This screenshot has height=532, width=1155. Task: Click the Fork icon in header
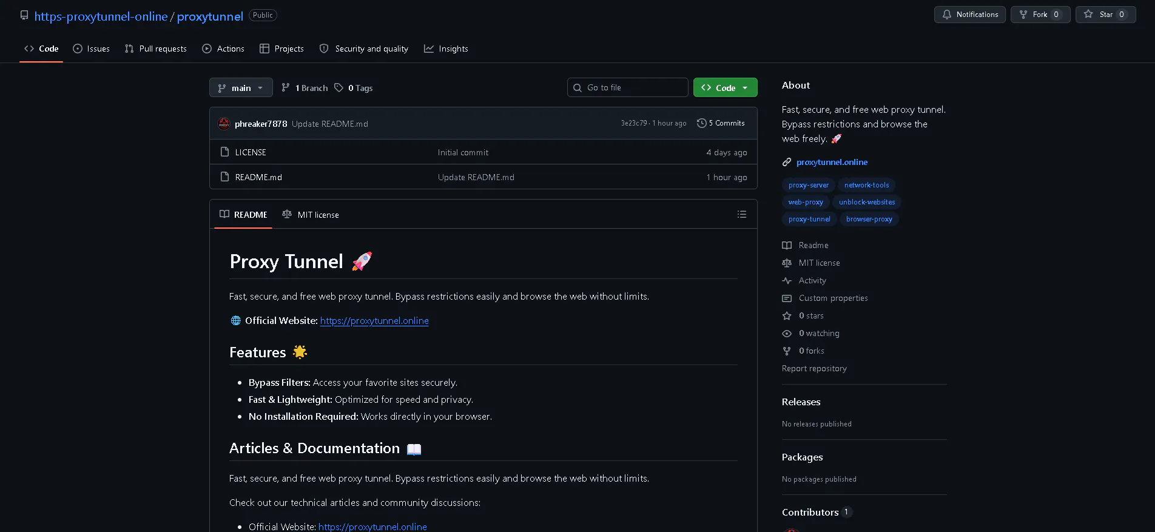tap(1023, 15)
